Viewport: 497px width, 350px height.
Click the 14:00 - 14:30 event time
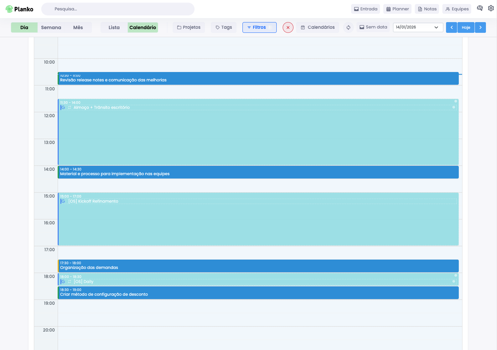tap(71, 169)
